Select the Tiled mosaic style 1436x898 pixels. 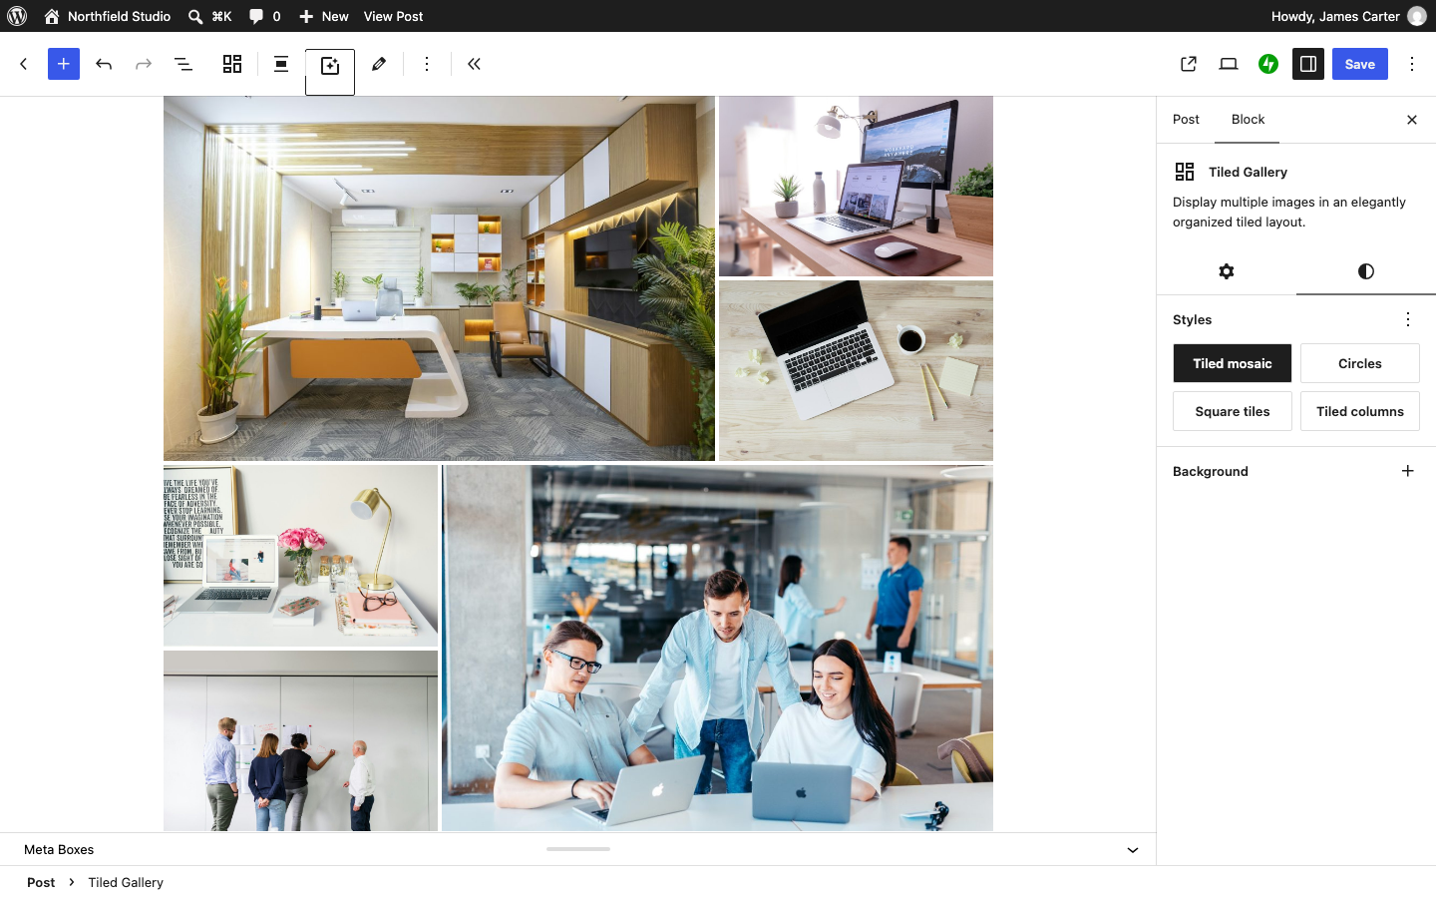click(x=1233, y=363)
